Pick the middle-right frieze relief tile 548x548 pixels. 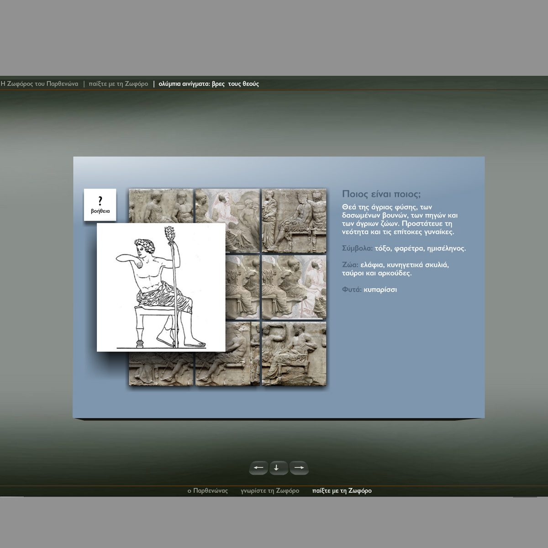pos(294,287)
